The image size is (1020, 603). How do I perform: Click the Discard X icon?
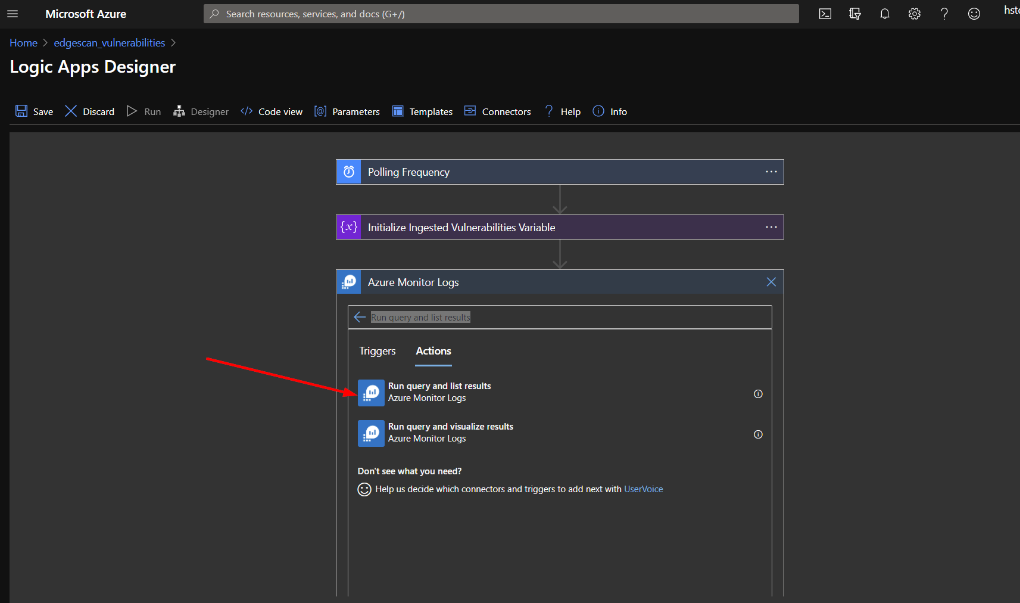click(x=71, y=111)
